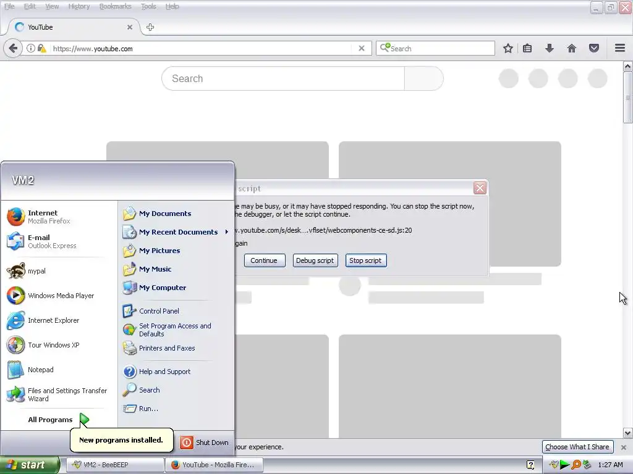Open Downloads arrow icon
Screen dimensions: 633x474
(x=550, y=48)
